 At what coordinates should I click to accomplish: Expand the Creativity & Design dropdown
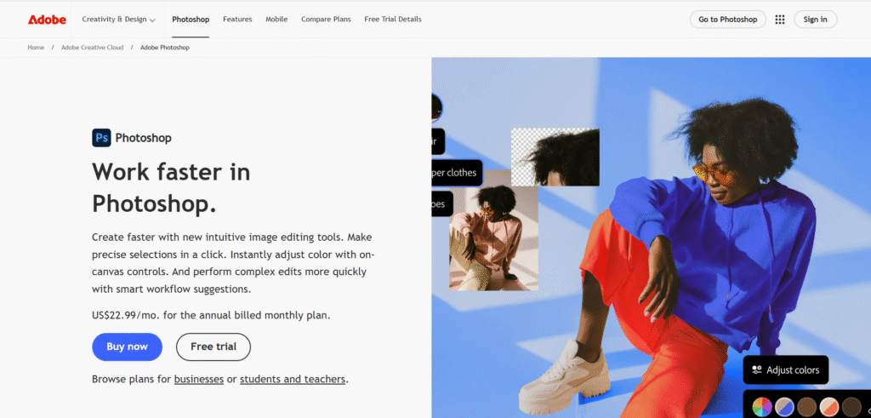click(119, 20)
